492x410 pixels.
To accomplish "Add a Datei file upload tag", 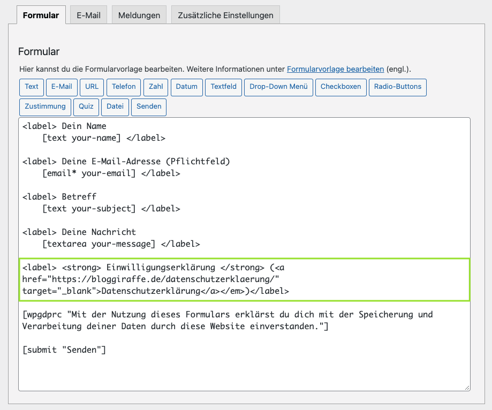I will (x=115, y=107).
